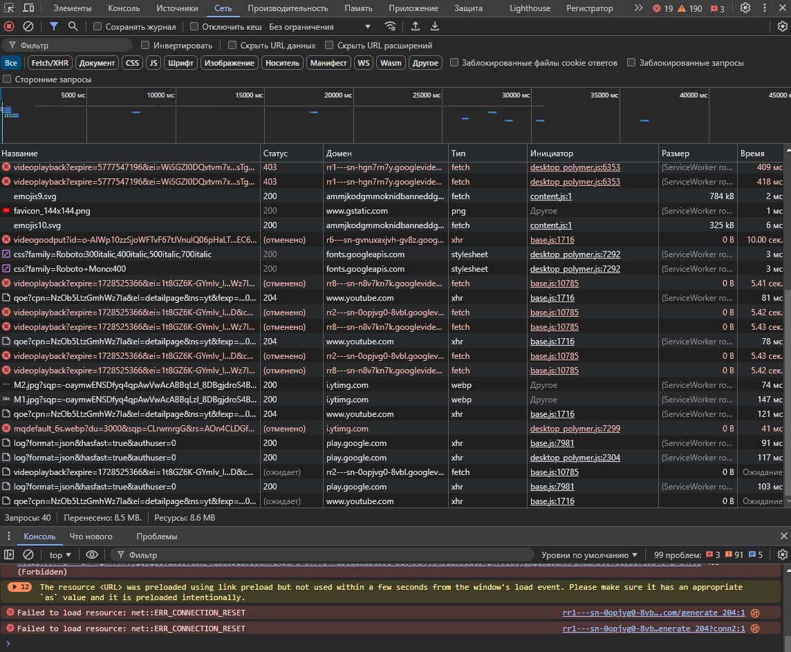Create live expression eye icon
This screenshot has height=652, width=791.
pos(92,555)
